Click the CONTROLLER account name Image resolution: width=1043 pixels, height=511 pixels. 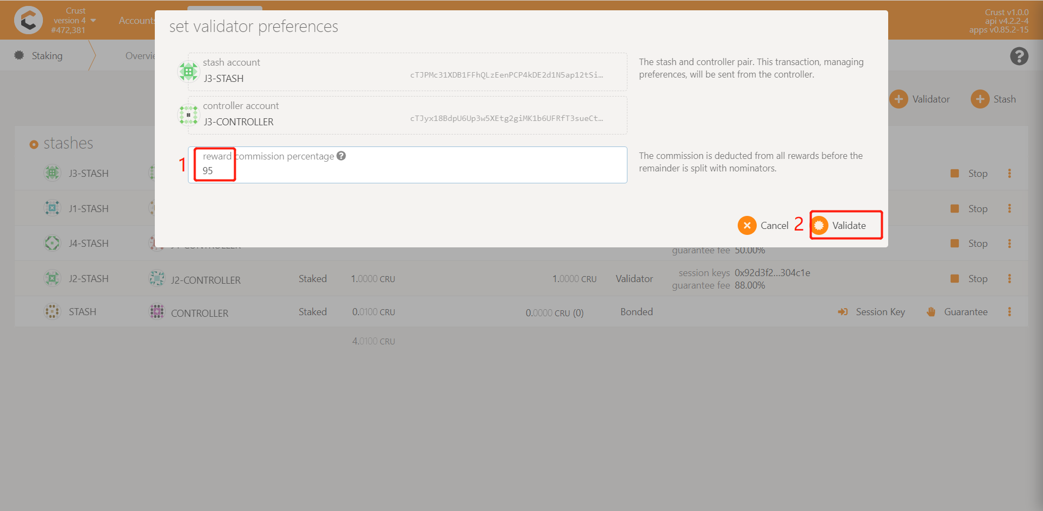199,314
